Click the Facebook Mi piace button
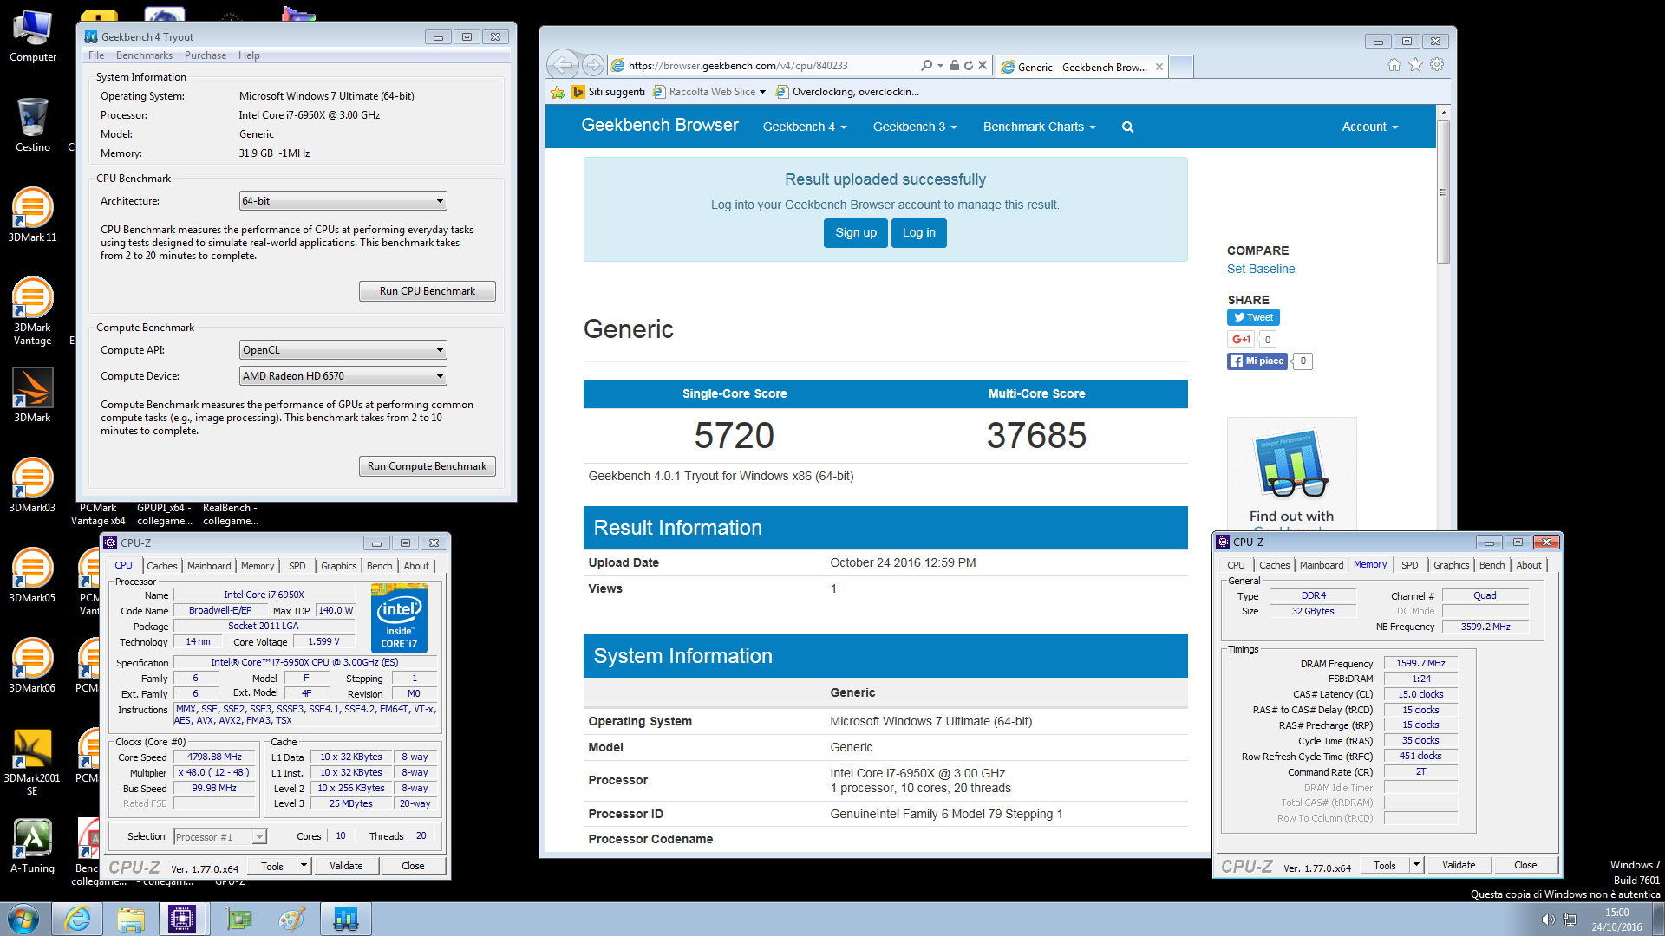 1257,361
